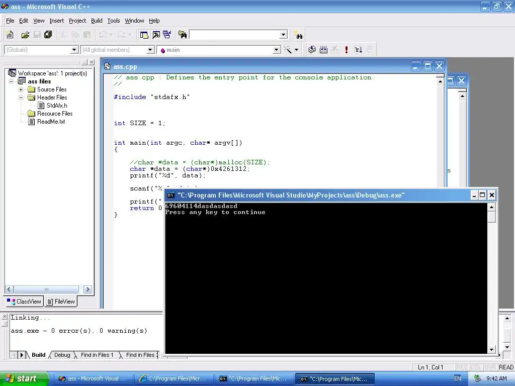Switch to Find in Files 1 tab
Image resolution: width=515 pixels, height=386 pixels.
point(97,355)
